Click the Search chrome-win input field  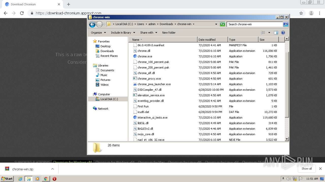point(255,24)
